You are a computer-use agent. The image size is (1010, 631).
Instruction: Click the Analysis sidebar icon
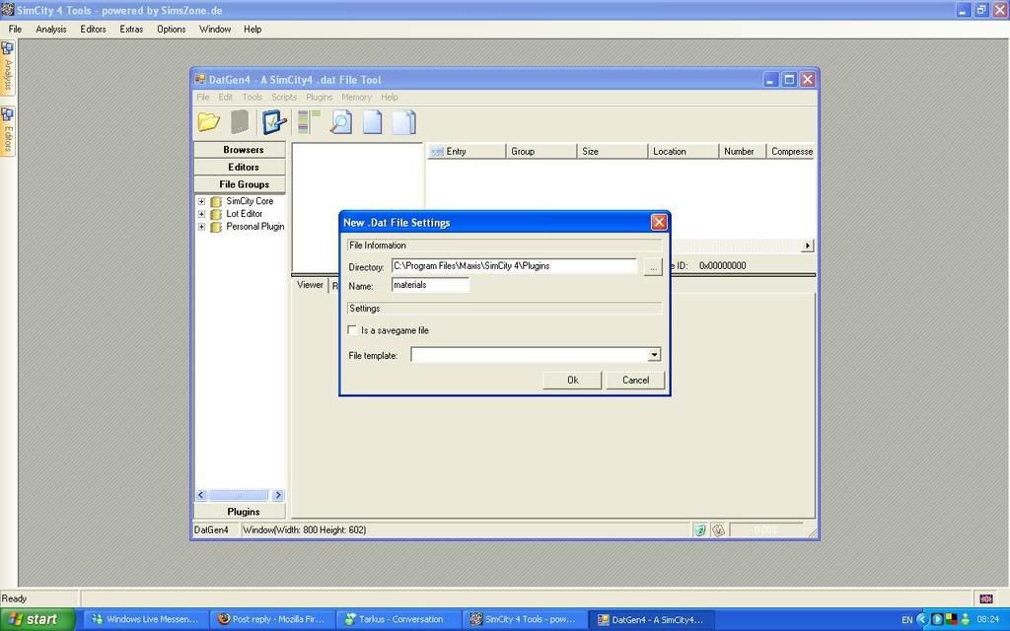[7, 49]
